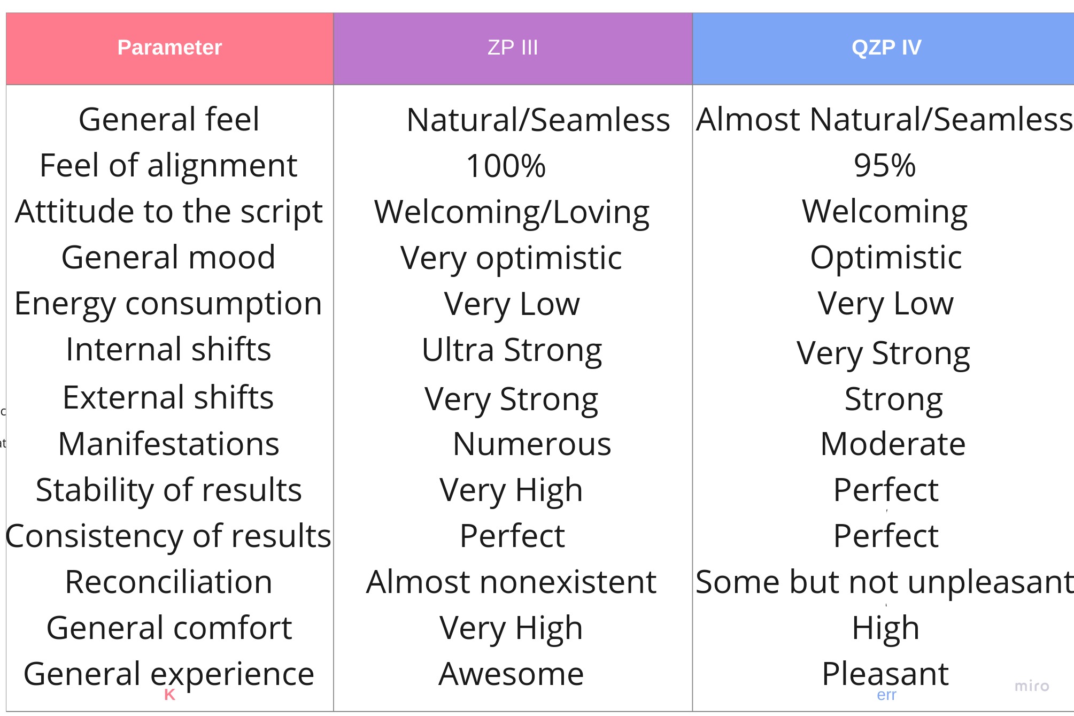Viewport: 1074px width, 716px height.
Task: Select 'External shifts' row label
Action: (168, 397)
